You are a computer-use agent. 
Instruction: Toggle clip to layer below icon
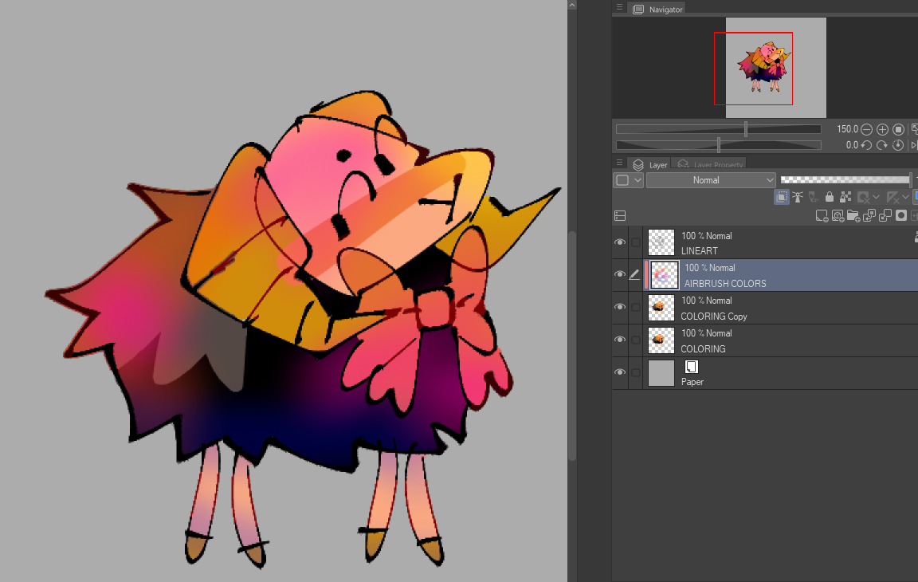tap(782, 197)
